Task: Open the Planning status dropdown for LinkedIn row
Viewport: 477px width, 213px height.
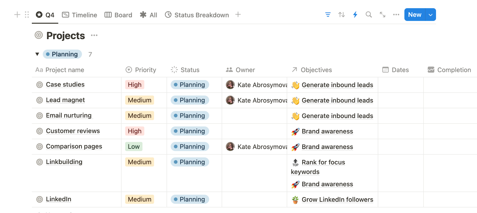Action: 190,199
